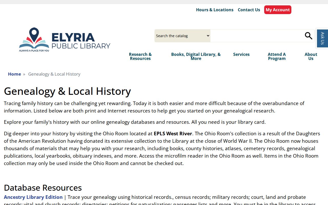Click the bold EPLS West River text
The image size is (328, 205).
click(x=173, y=134)
